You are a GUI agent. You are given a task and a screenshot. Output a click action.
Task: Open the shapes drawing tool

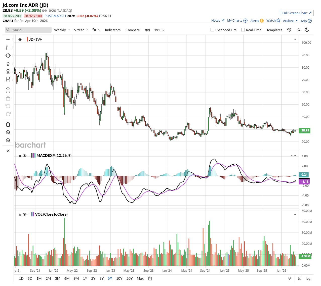(8, 56)
